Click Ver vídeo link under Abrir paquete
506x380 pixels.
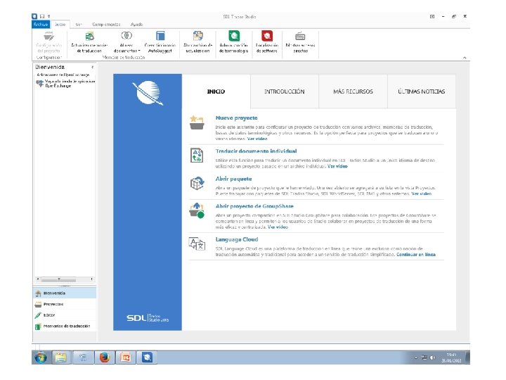pyautogui.click(x=421, y=194)
